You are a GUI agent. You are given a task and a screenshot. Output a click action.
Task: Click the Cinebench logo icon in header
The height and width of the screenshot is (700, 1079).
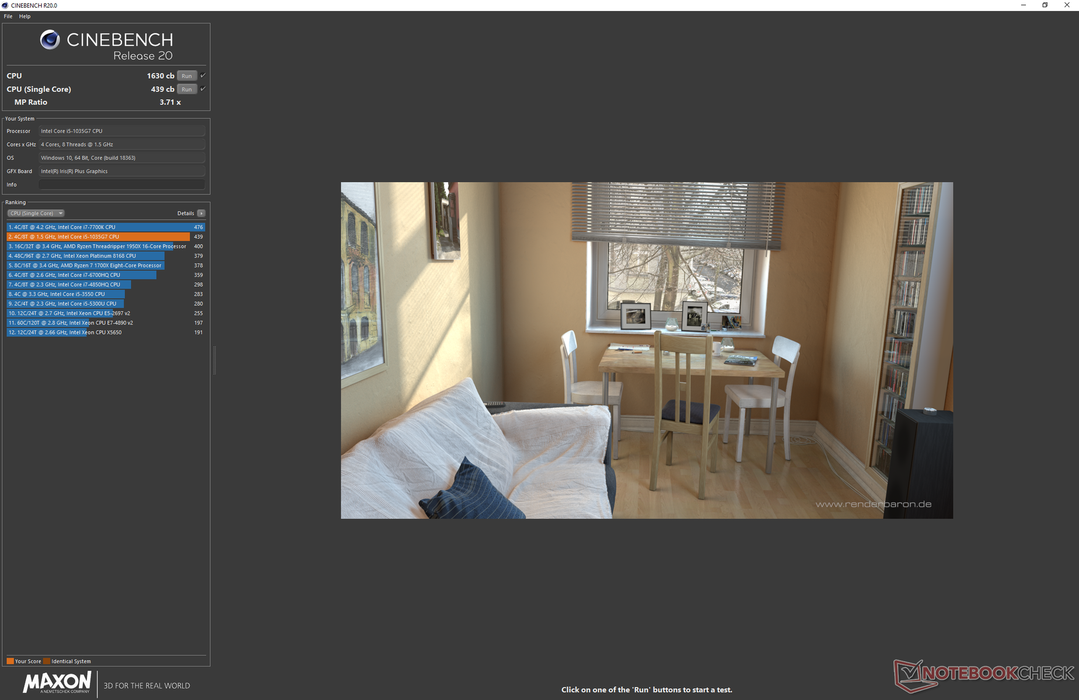tap(50, 40)
